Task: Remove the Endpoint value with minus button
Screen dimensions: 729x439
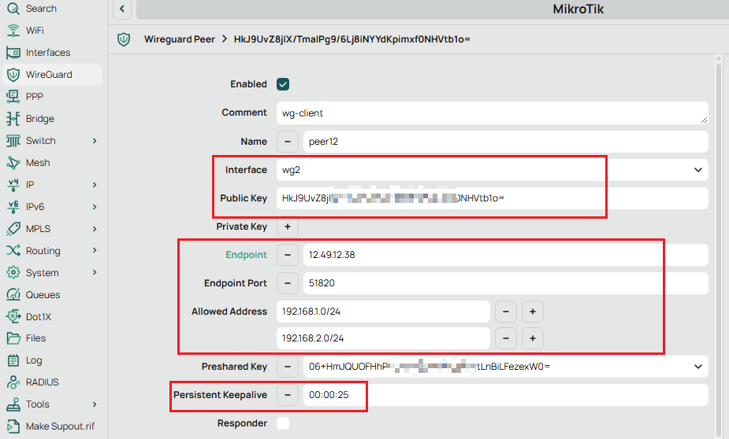Action: [288, 255]
